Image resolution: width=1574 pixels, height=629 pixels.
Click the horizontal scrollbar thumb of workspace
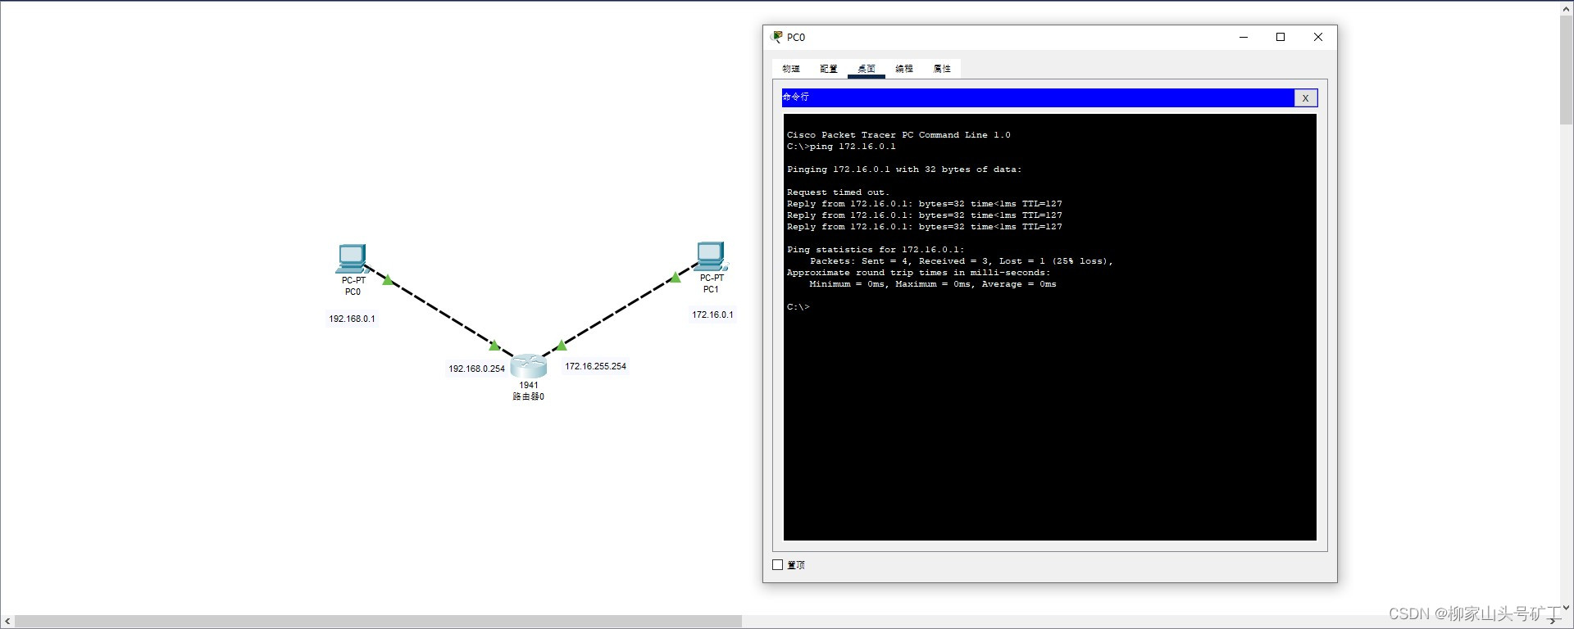(378, 622)
